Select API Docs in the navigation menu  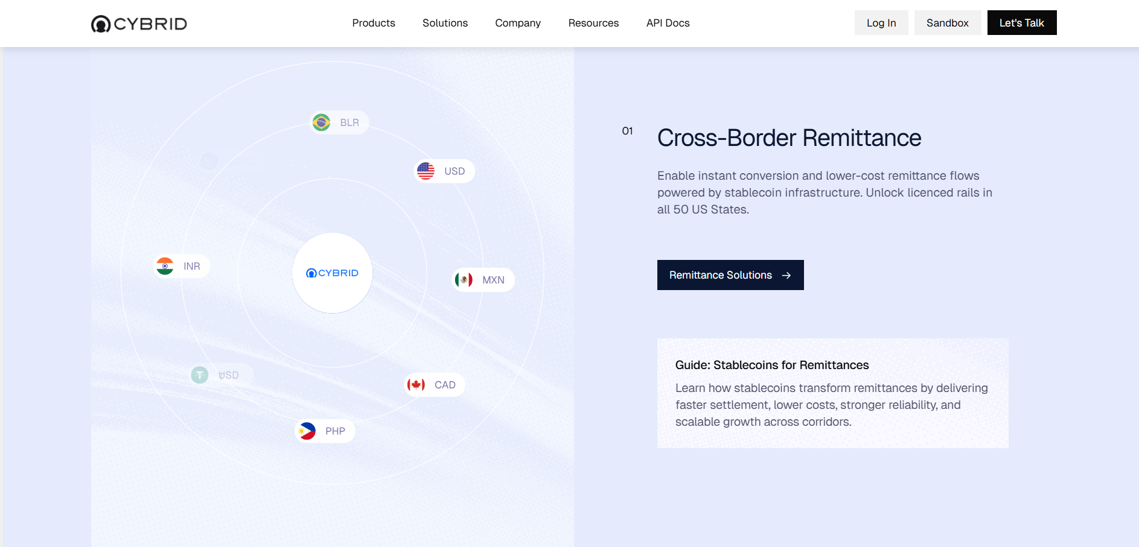pos(668,23)
